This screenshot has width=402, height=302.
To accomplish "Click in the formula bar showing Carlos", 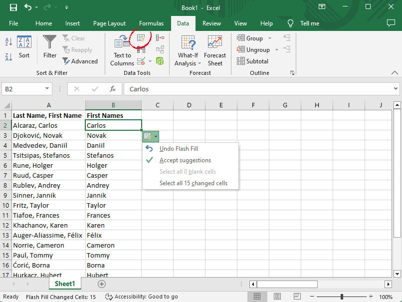I will 258,89.
